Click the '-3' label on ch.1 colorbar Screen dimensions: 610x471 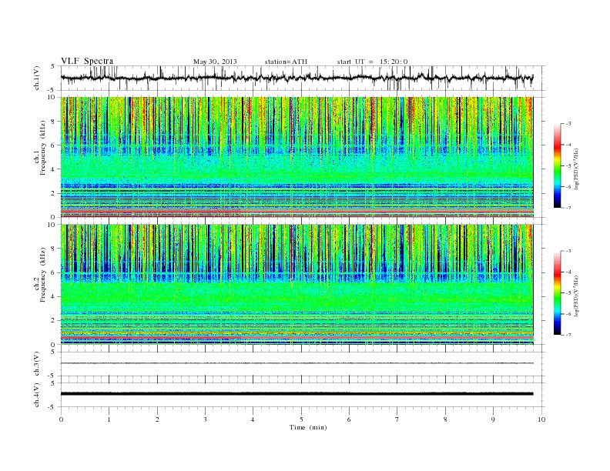[568, 124]
